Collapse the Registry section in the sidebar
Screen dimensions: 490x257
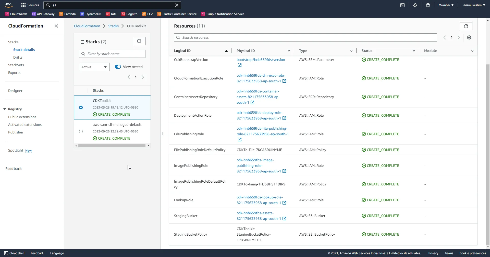(x=4, y=109)
